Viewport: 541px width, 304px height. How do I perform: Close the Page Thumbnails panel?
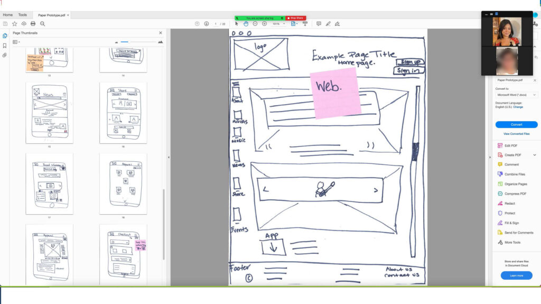[x=161, y=33]
